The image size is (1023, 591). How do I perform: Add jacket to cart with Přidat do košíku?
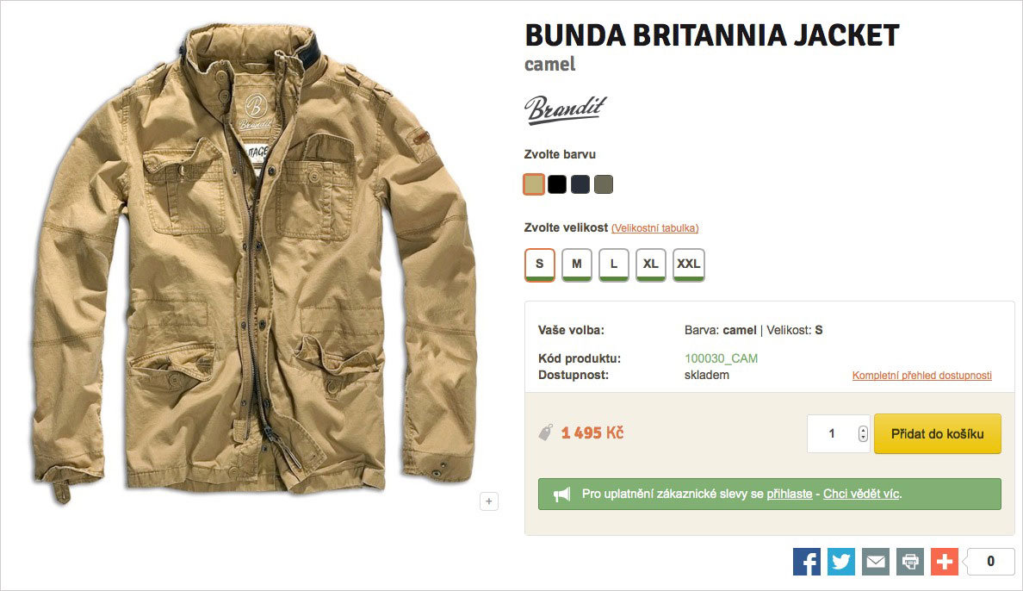tap(938, 433)
